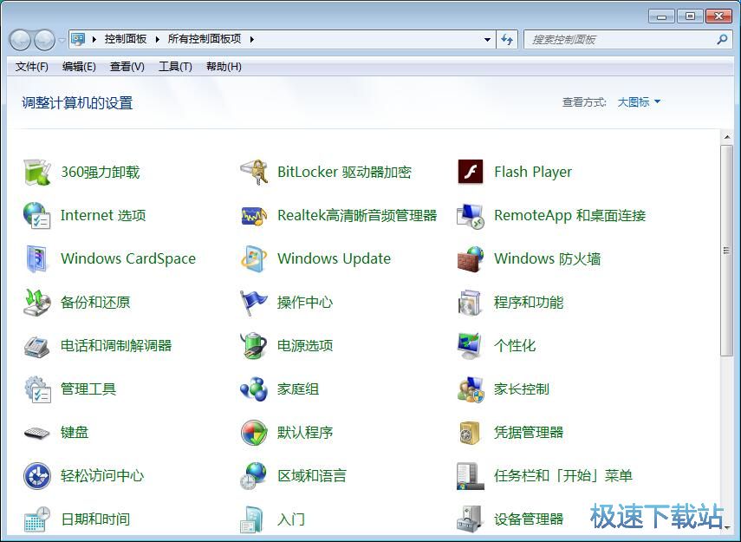Click the 360强力卸载 text link
Screen dimensions: 741x542
[101, 173]
